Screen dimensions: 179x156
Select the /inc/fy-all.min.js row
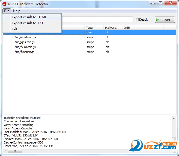point(89,47)
